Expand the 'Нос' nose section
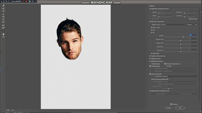Viewport: 202px width, 113px height. [152, 30]
